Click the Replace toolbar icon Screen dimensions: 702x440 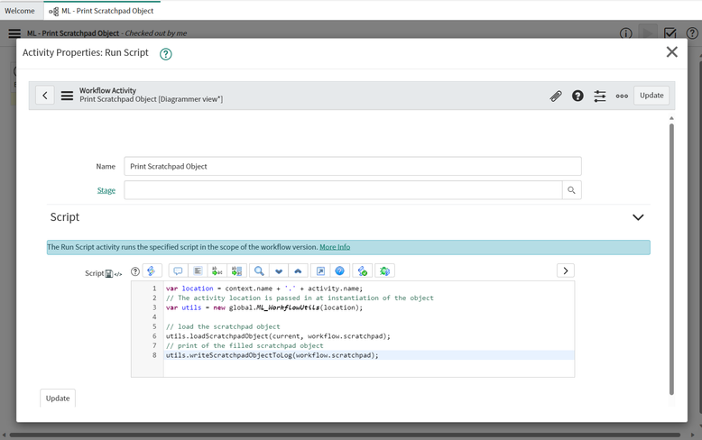pos(217,271)
